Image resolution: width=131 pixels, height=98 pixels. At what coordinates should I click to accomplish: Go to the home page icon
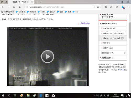click(x=20, y=7)
